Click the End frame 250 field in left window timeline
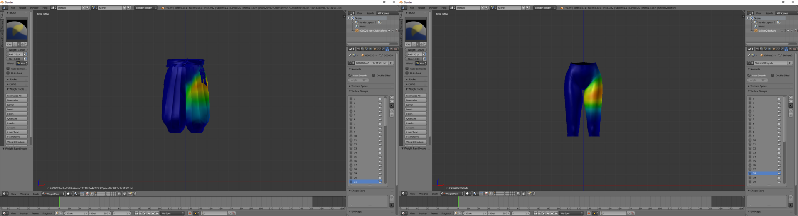Viewport: 798px width, 216px height. point(100,214)
